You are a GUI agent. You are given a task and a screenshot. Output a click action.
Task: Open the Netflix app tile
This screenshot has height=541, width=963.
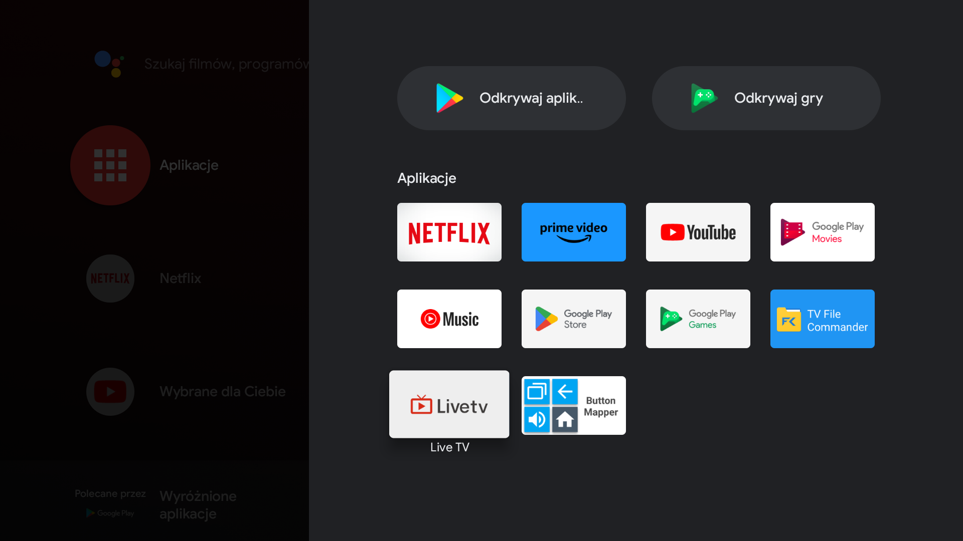(x=449, y=232)
